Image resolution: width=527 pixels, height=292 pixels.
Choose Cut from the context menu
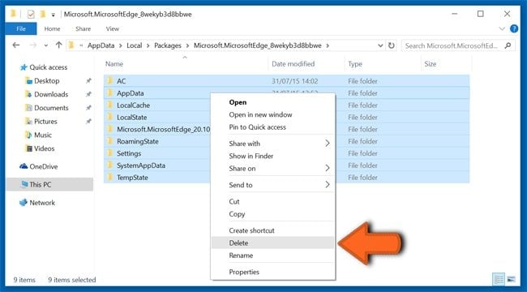[273, 202]
